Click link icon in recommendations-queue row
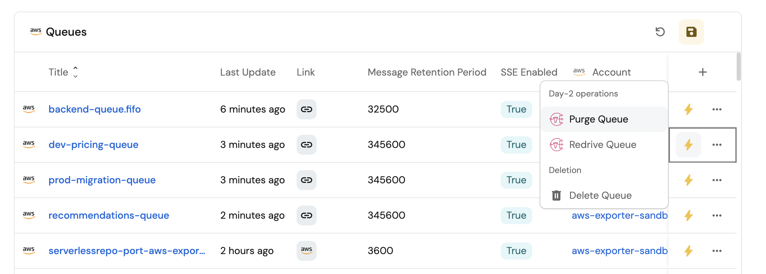This screenshot has width=766, height=274. [x=306, y=215]
